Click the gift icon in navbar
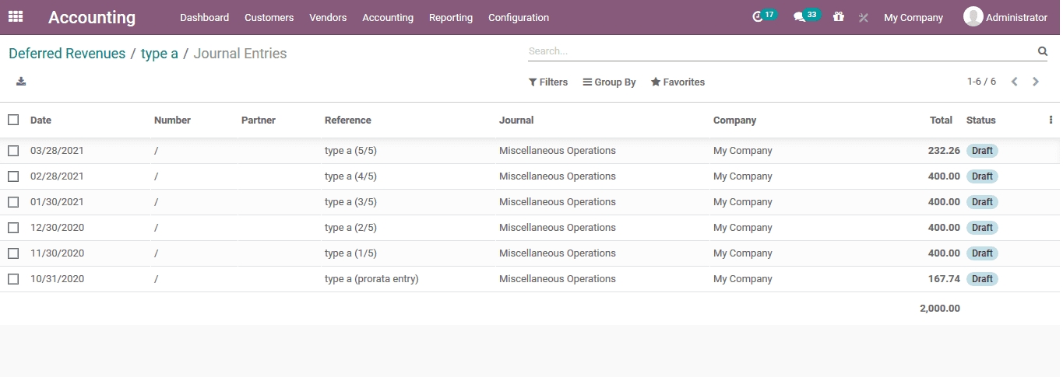This screenshot has height=377, width=1063. pos(838,17)
